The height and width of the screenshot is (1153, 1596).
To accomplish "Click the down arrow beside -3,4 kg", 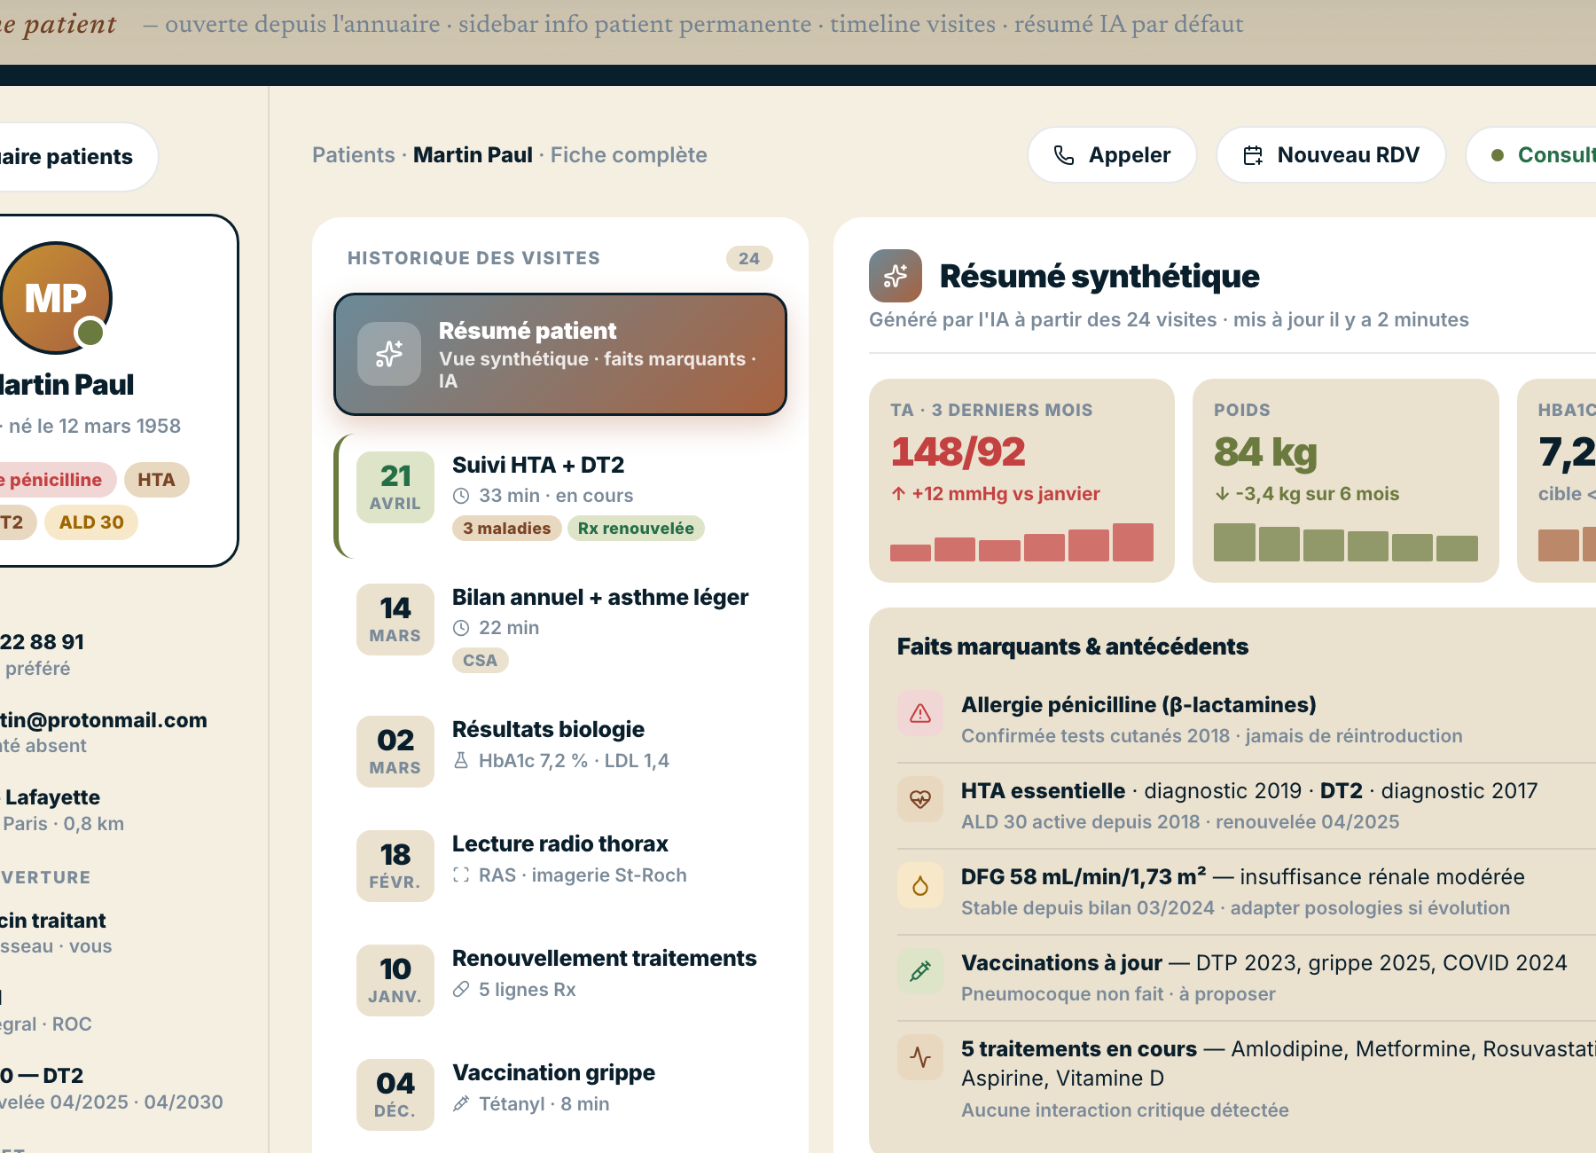I will [1223, 494].
